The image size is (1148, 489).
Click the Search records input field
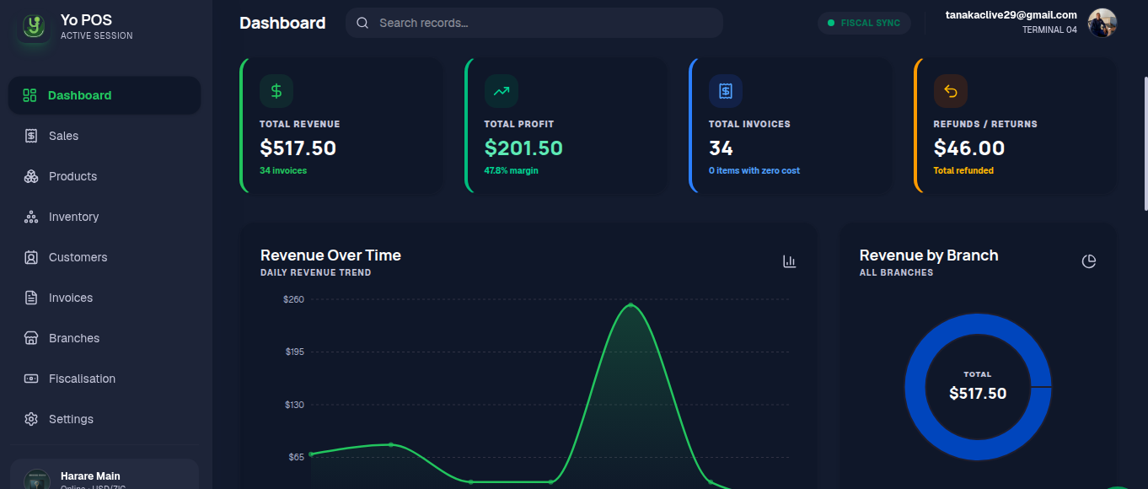[534, 23]
